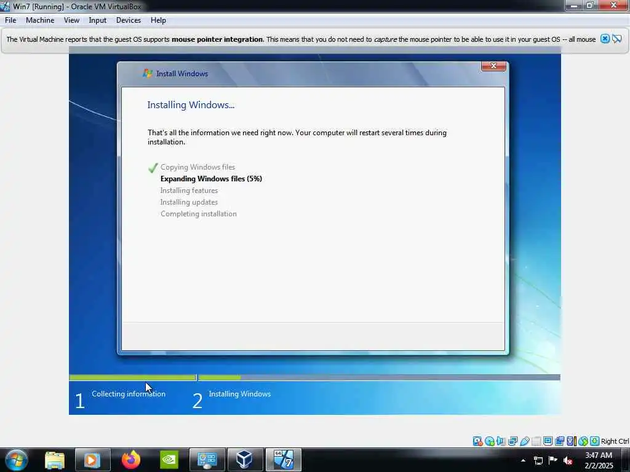The height and width of the screenshot is (472, 630).
Task: Click the Install Windows logo icon
Action: [x=148, y=74]
